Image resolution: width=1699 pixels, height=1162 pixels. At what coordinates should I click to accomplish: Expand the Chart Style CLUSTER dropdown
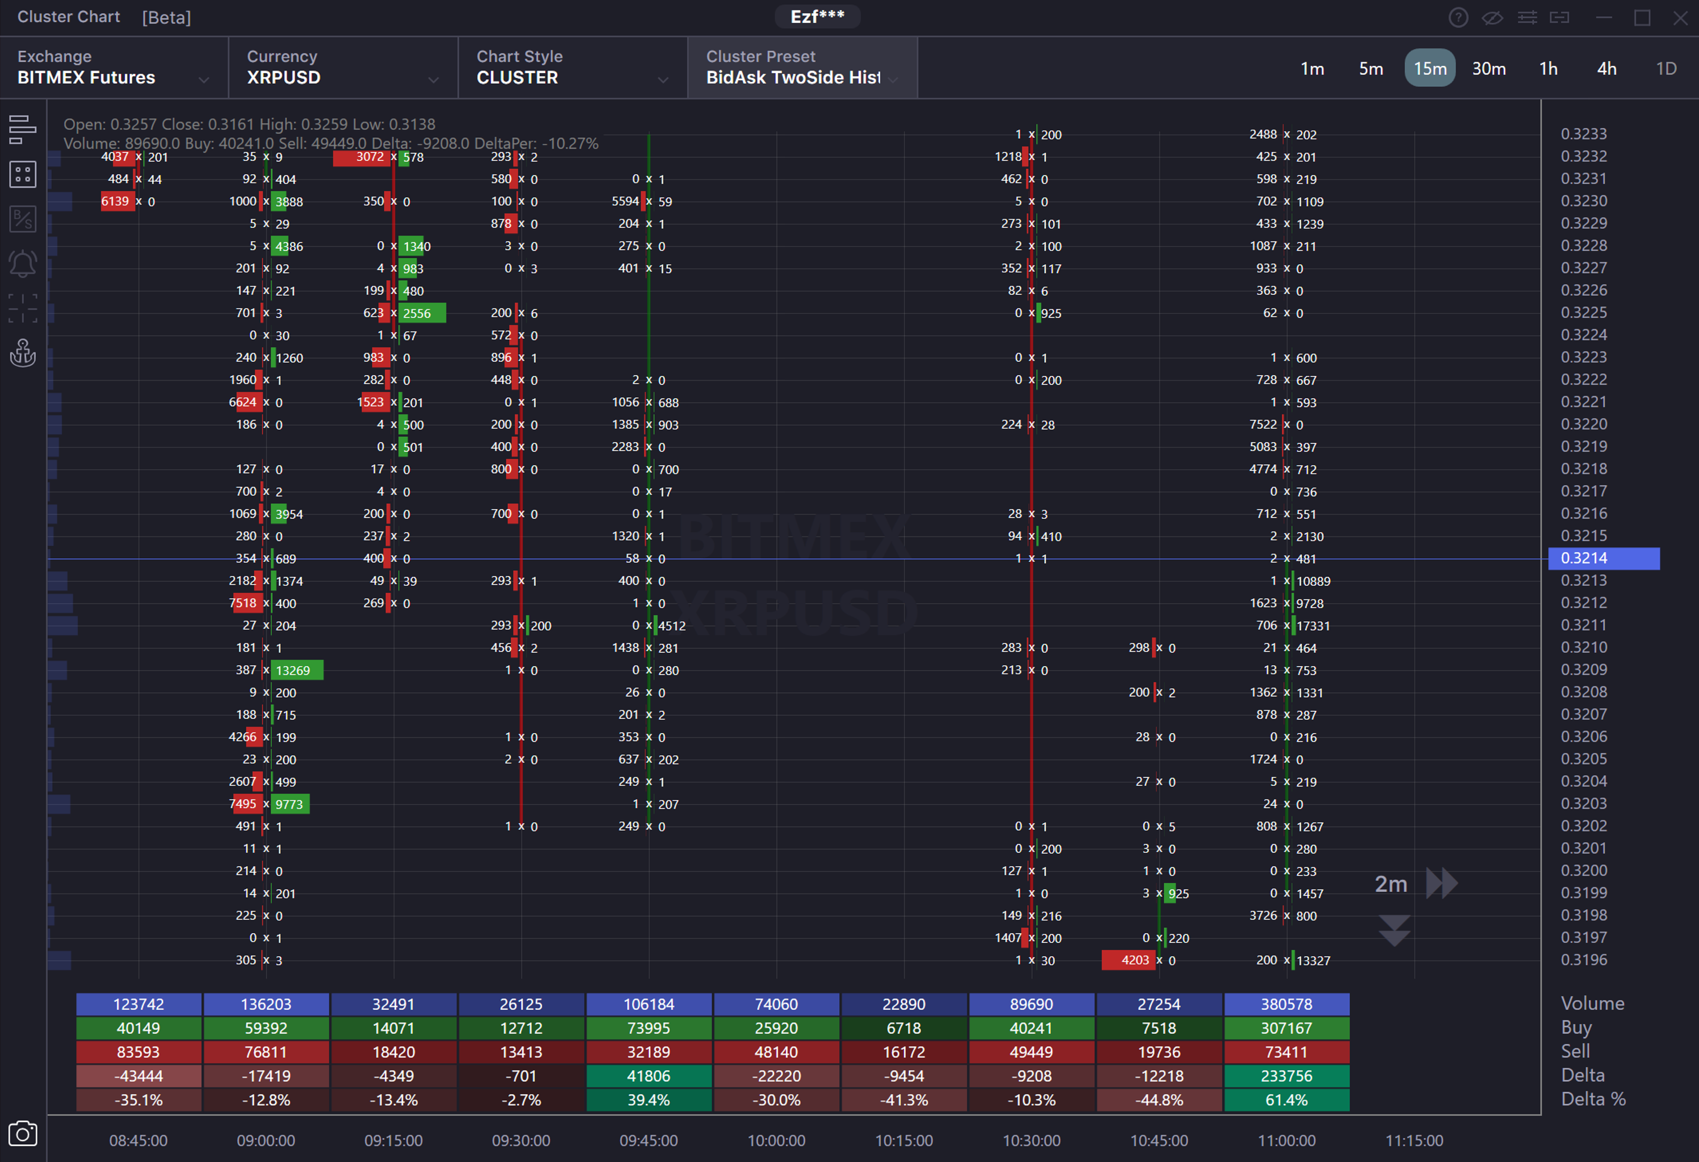tap(573, 68)
